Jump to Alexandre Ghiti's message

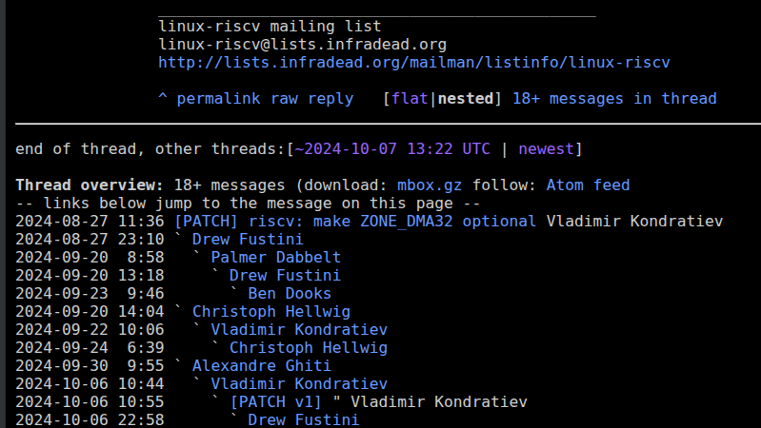coord(261,366)
